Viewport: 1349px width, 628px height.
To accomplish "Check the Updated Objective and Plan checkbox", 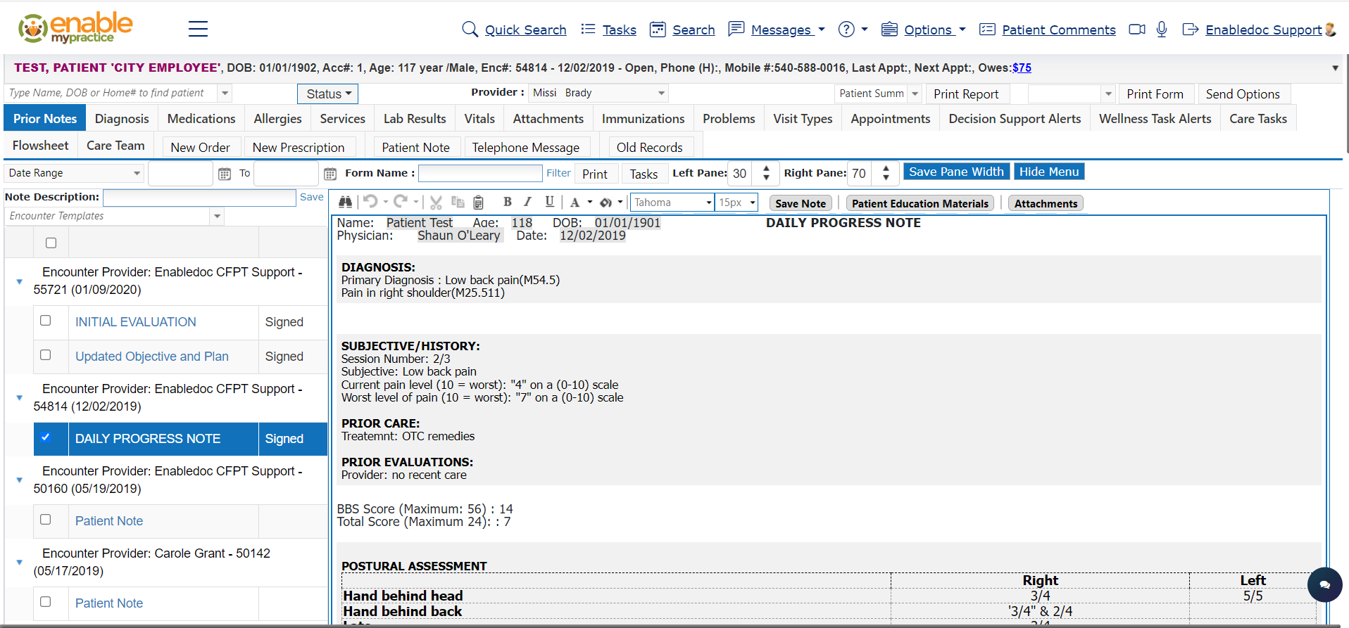I will click(x=46, y=355).
